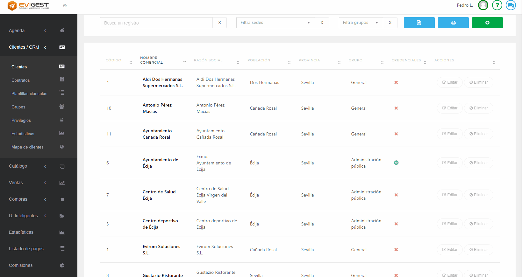
Task: Click the print button in toolbar
Action: [x=453, y=23]
